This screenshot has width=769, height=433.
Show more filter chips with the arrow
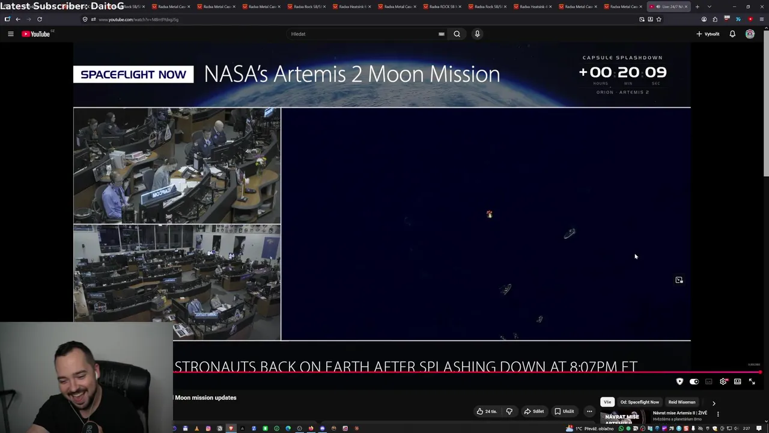point(714,403)
